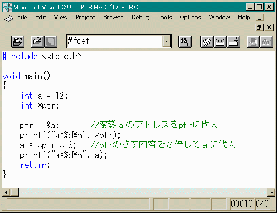The width and height of the screenshot is (277, 213).
Task: Click the '#include <stdio.h>' line
Action: (42, 56)
